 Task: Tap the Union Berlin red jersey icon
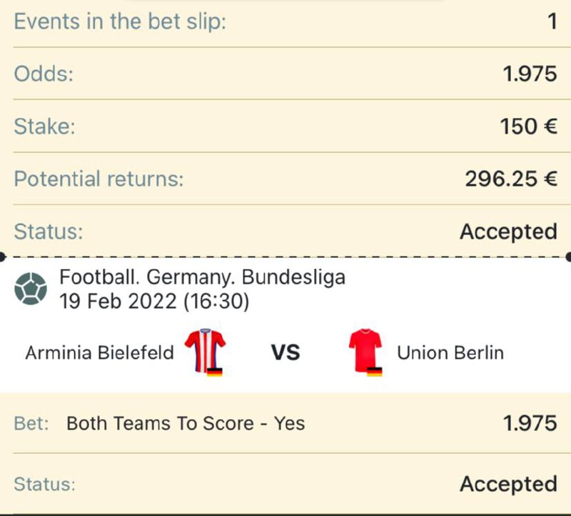365,351
